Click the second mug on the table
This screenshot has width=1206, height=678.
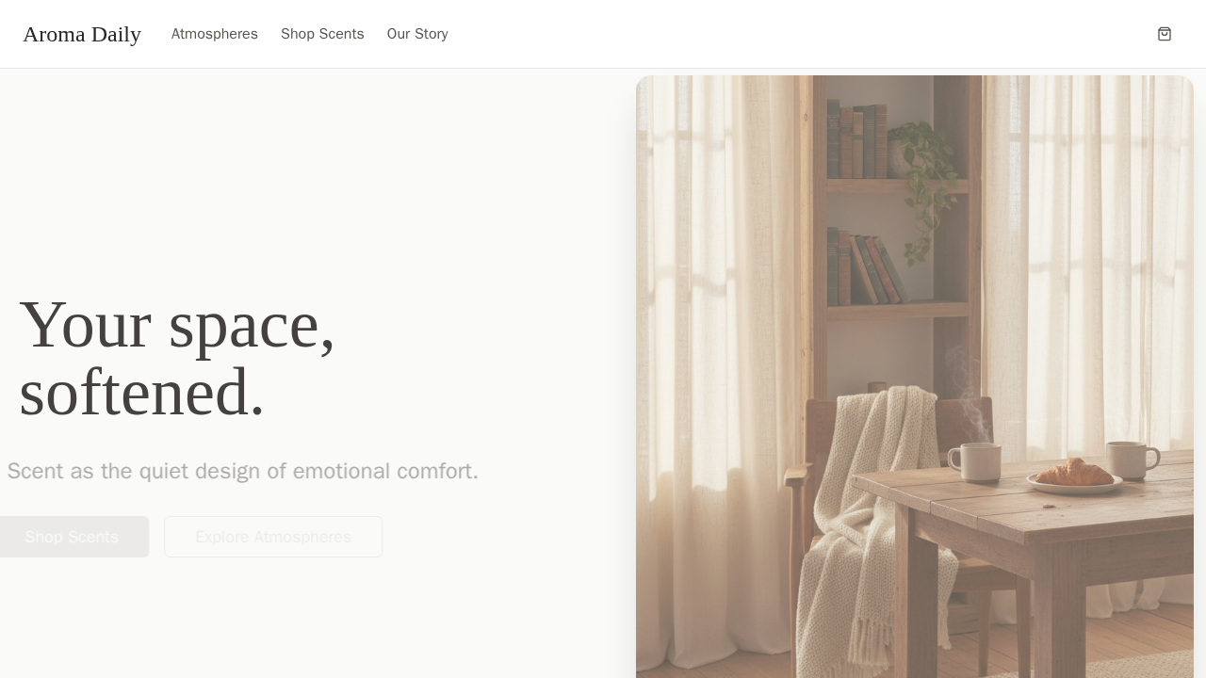click(x=1132, y=460)
